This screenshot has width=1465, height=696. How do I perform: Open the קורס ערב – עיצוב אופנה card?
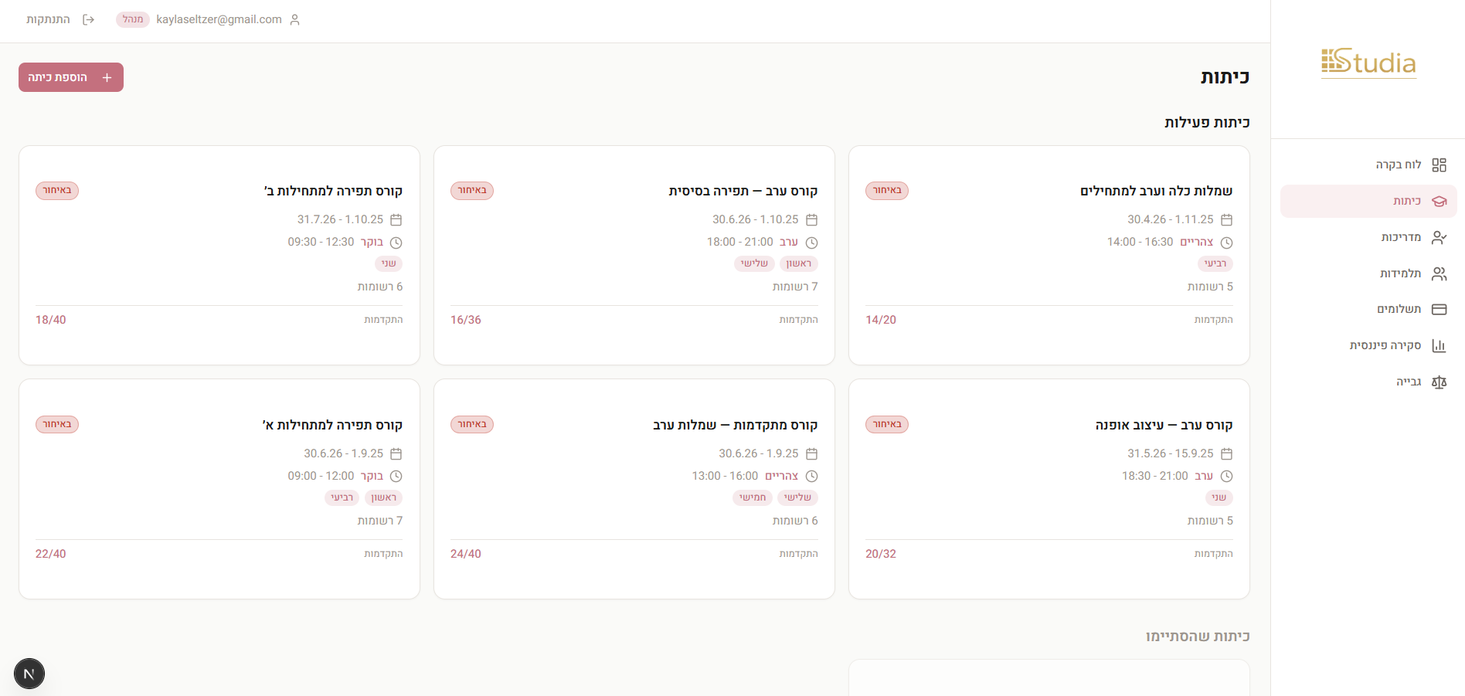[1049, 488]
